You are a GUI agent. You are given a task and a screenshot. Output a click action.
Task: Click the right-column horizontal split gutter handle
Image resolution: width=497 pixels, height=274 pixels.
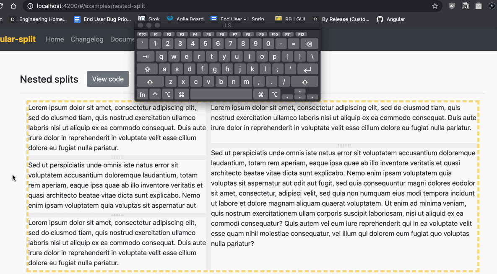click(344, 146)
